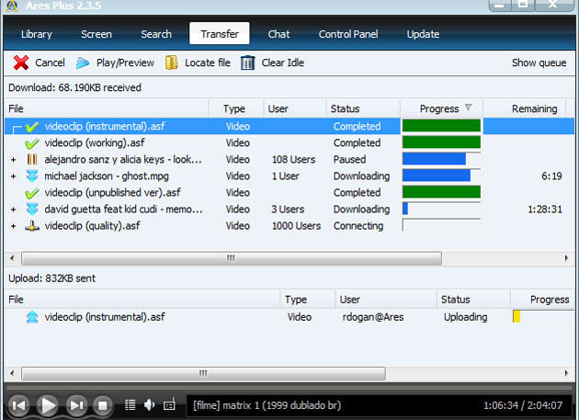Viewport: 579px width, 420px height.
Task: Sort downloads by Status column header
Action: (x=363, y=108)
